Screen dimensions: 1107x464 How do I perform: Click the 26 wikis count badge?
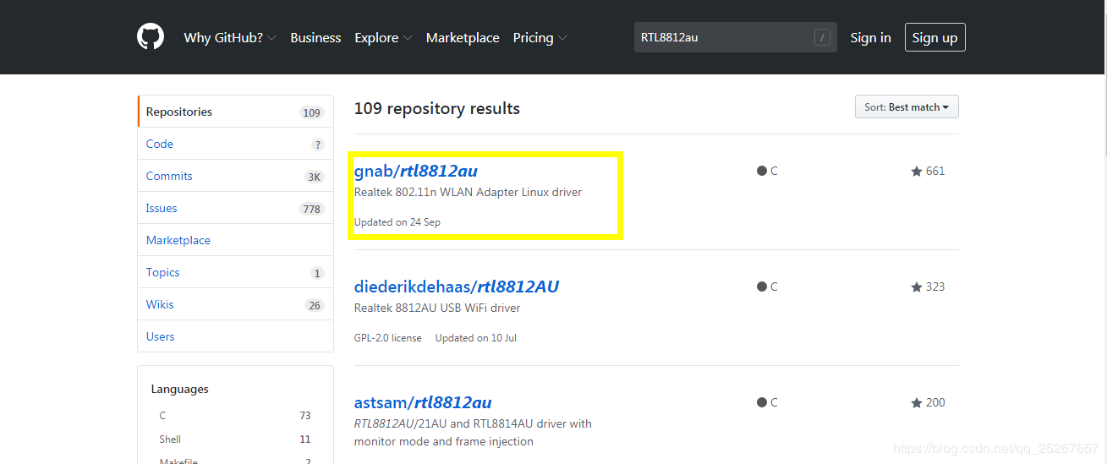tap(315, 305)
